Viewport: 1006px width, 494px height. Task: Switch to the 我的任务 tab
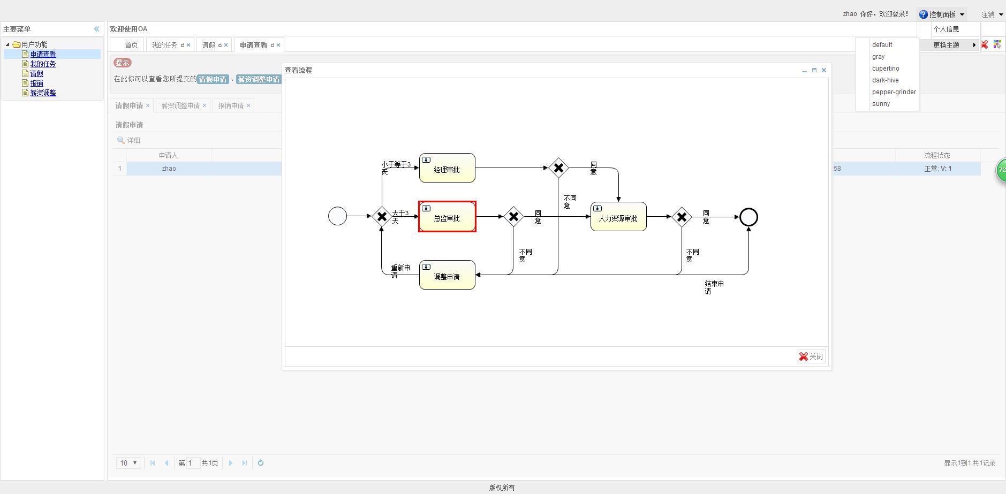pyautogui.click(x=164, y=45)
